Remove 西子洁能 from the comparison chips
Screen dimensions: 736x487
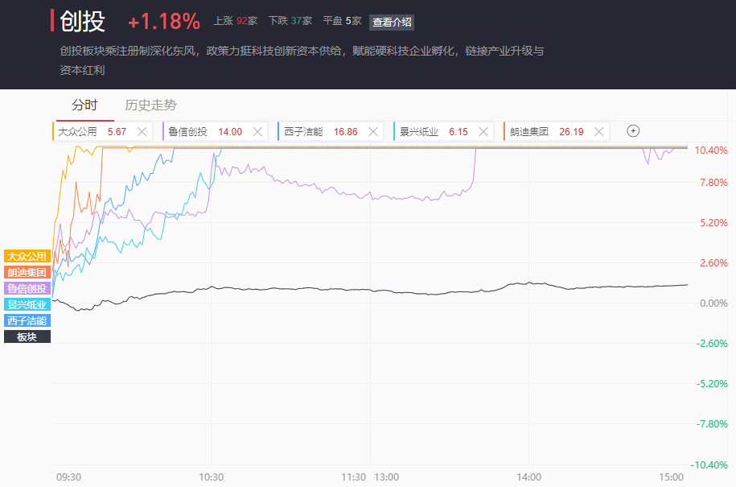tap(374, 131)
